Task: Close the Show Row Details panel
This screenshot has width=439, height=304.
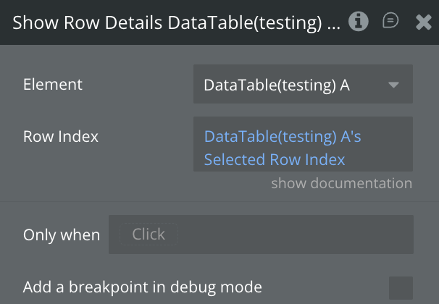Action: click(x=424, y=22)
